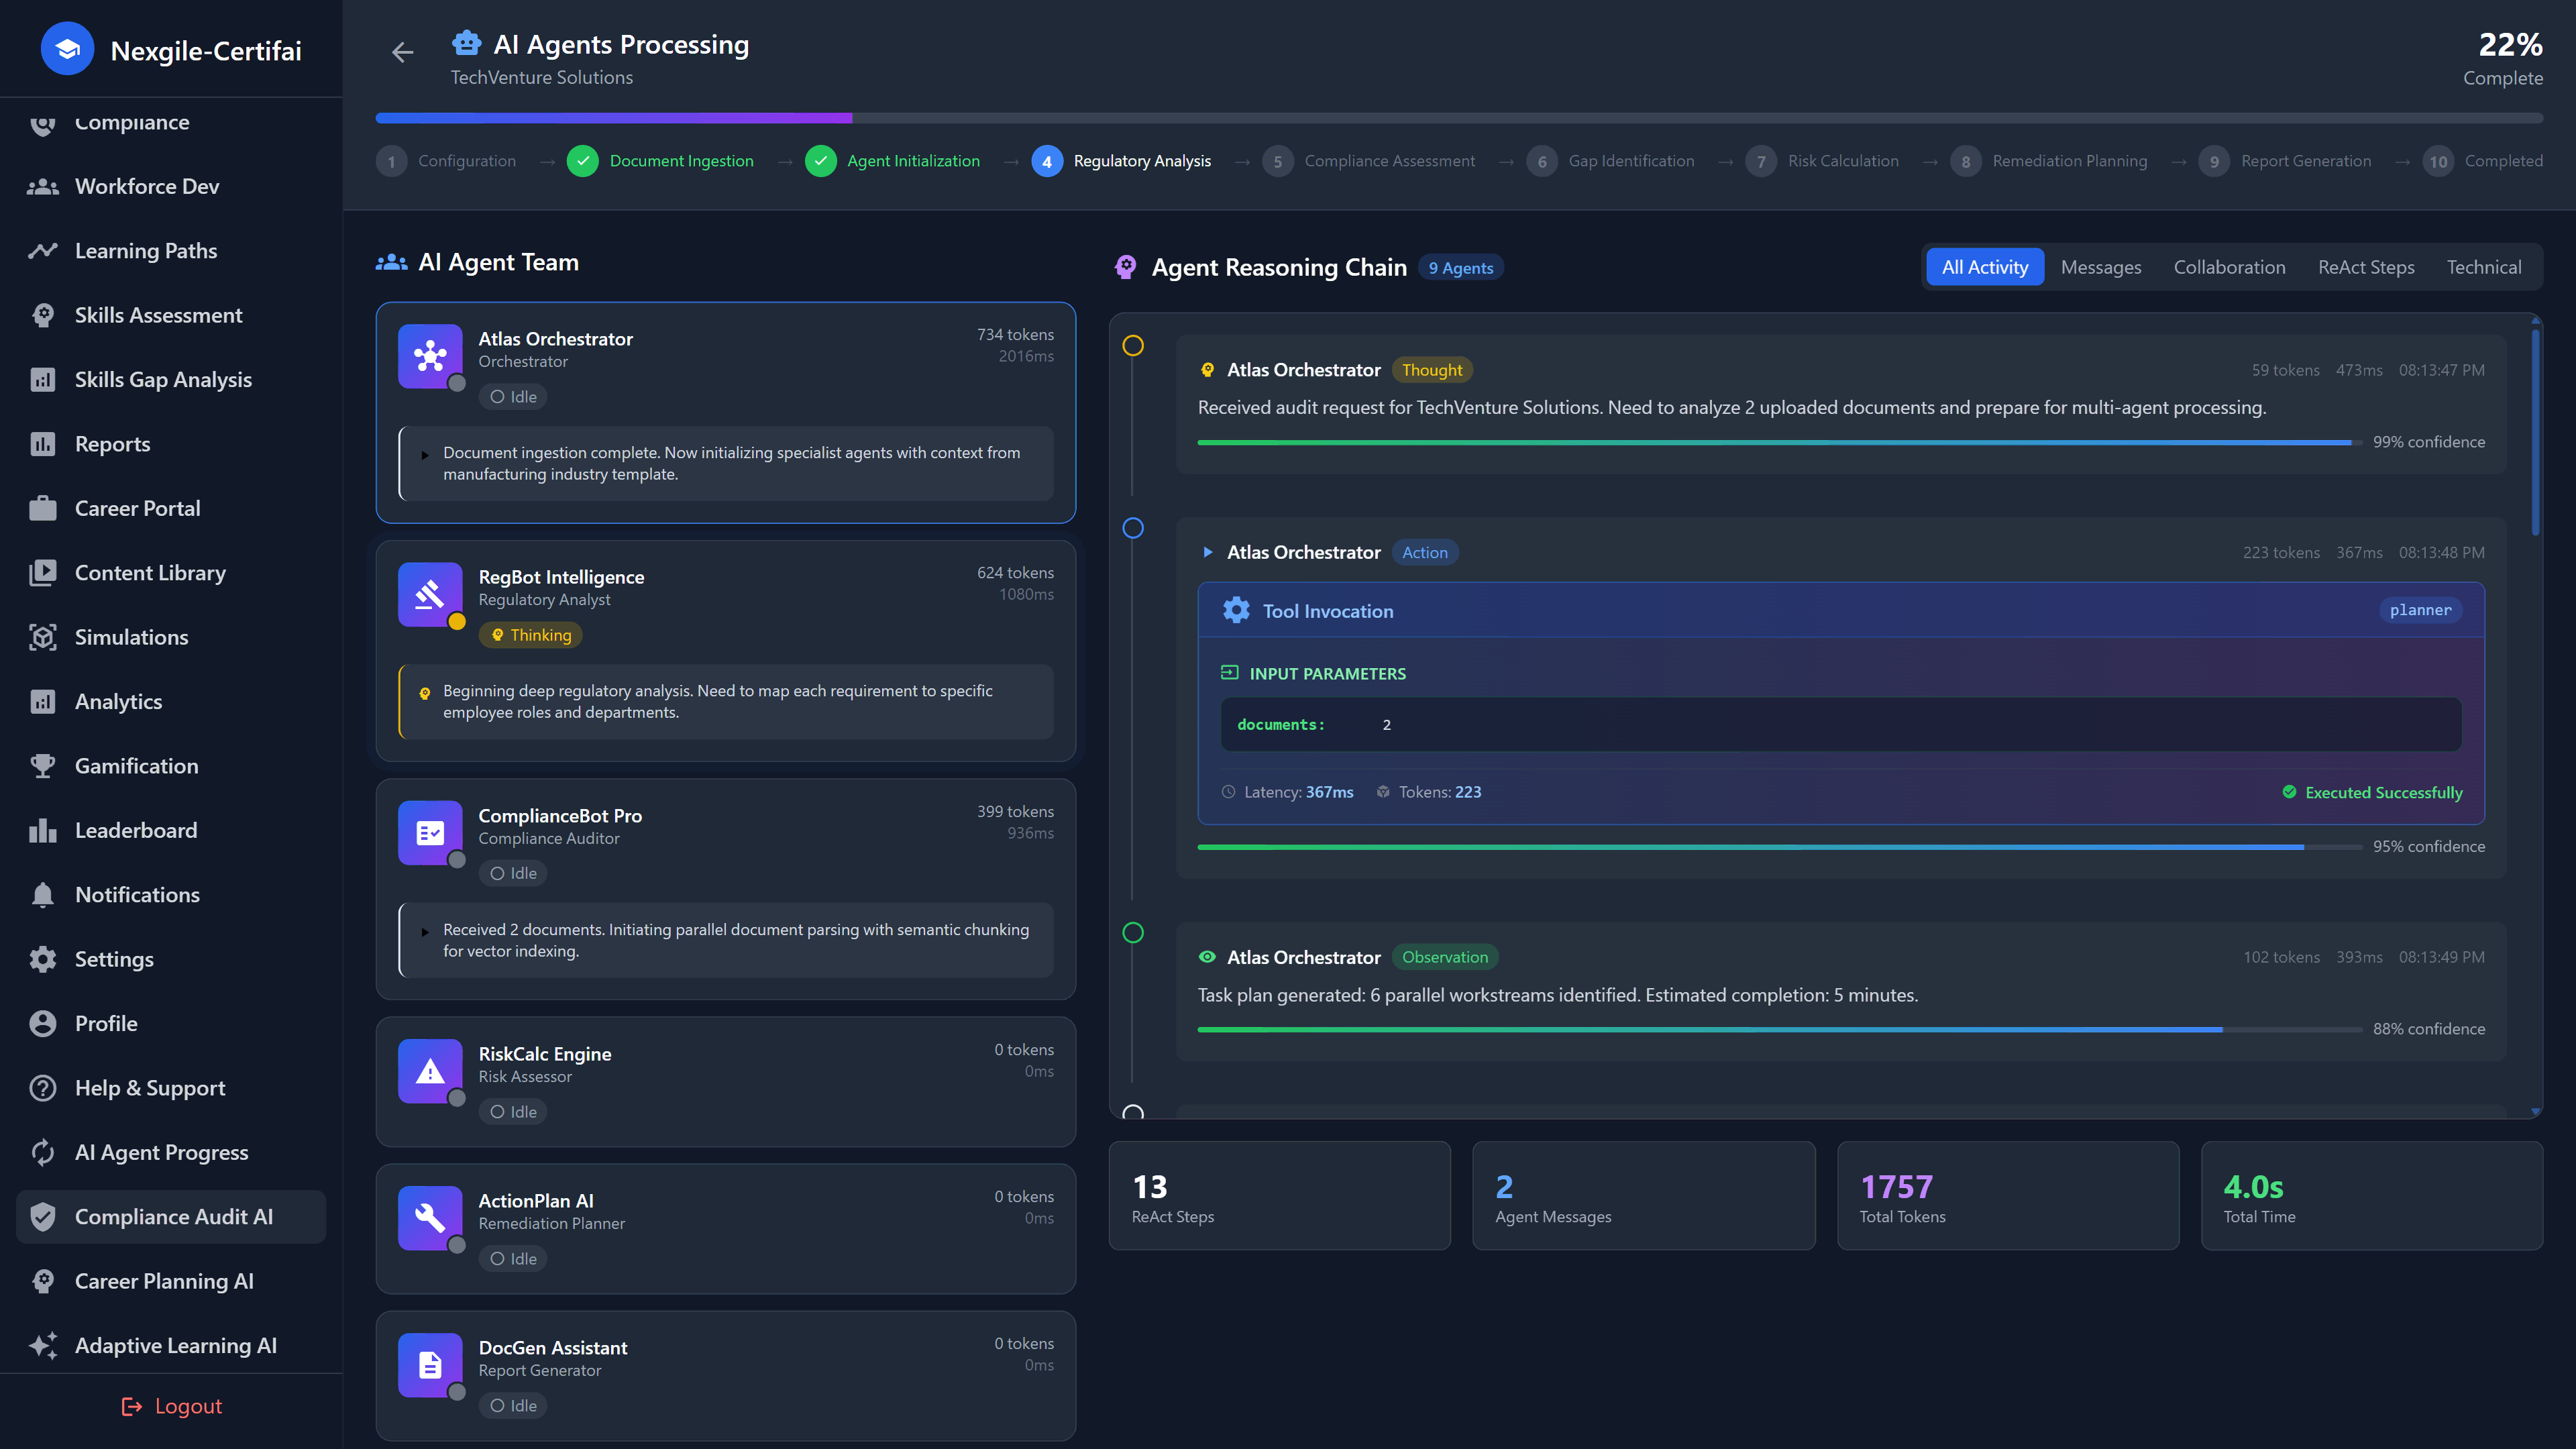Open the Notifications bell in sidebar
The height and width of the screenshot is (1449, 2576).
pyautogui.click(x=42, y=894)
